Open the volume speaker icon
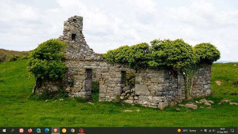Image resolution: width=238 pixels, height=134 pixels. coord(214,131)
